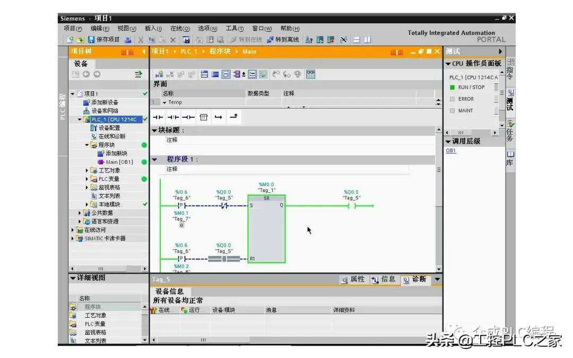
Task: Select Main [OB1] in the project tree
Action: click(119, 162)
